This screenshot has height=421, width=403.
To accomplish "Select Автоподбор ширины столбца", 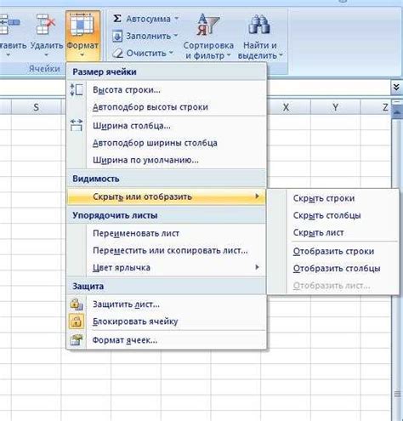I will (x=155, y=143).
